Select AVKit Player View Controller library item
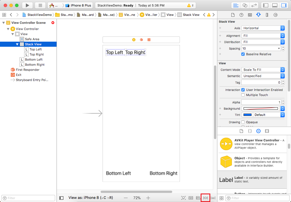 tap(252, 144)
